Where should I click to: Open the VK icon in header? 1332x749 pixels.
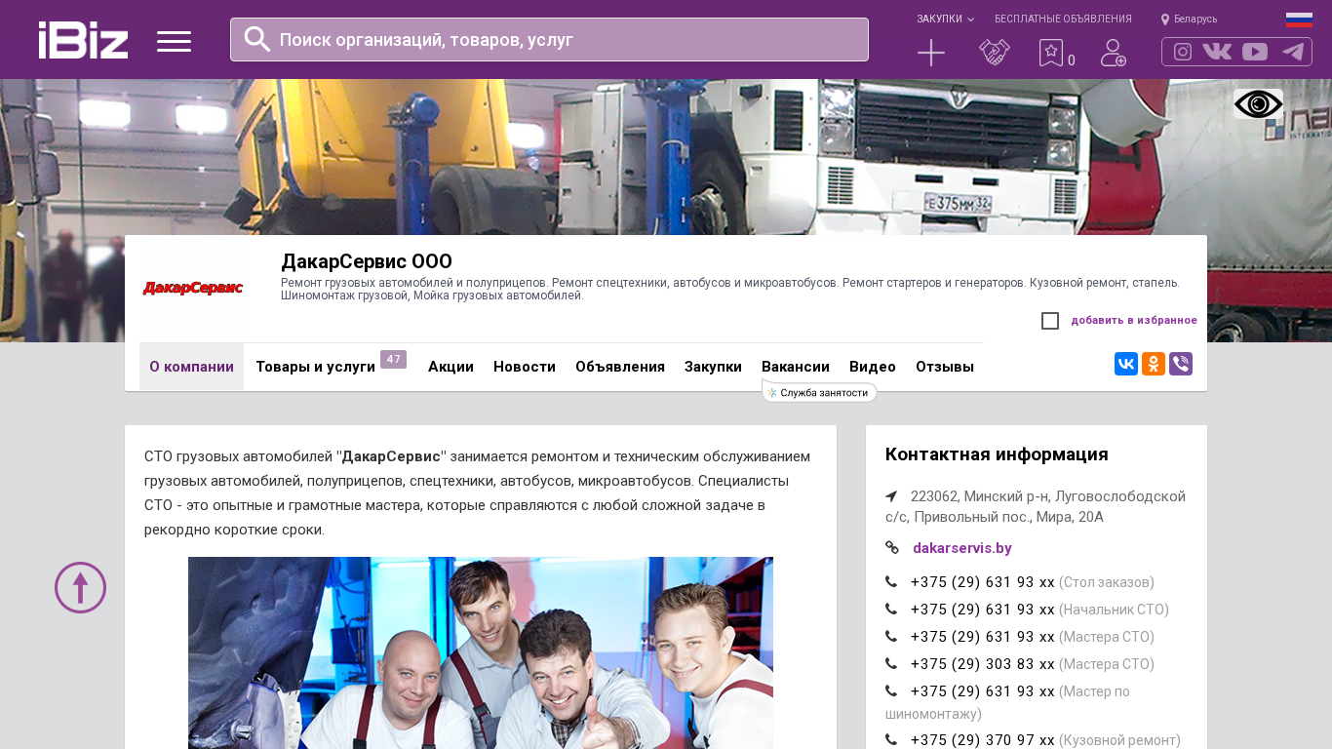click(1217, 52)
